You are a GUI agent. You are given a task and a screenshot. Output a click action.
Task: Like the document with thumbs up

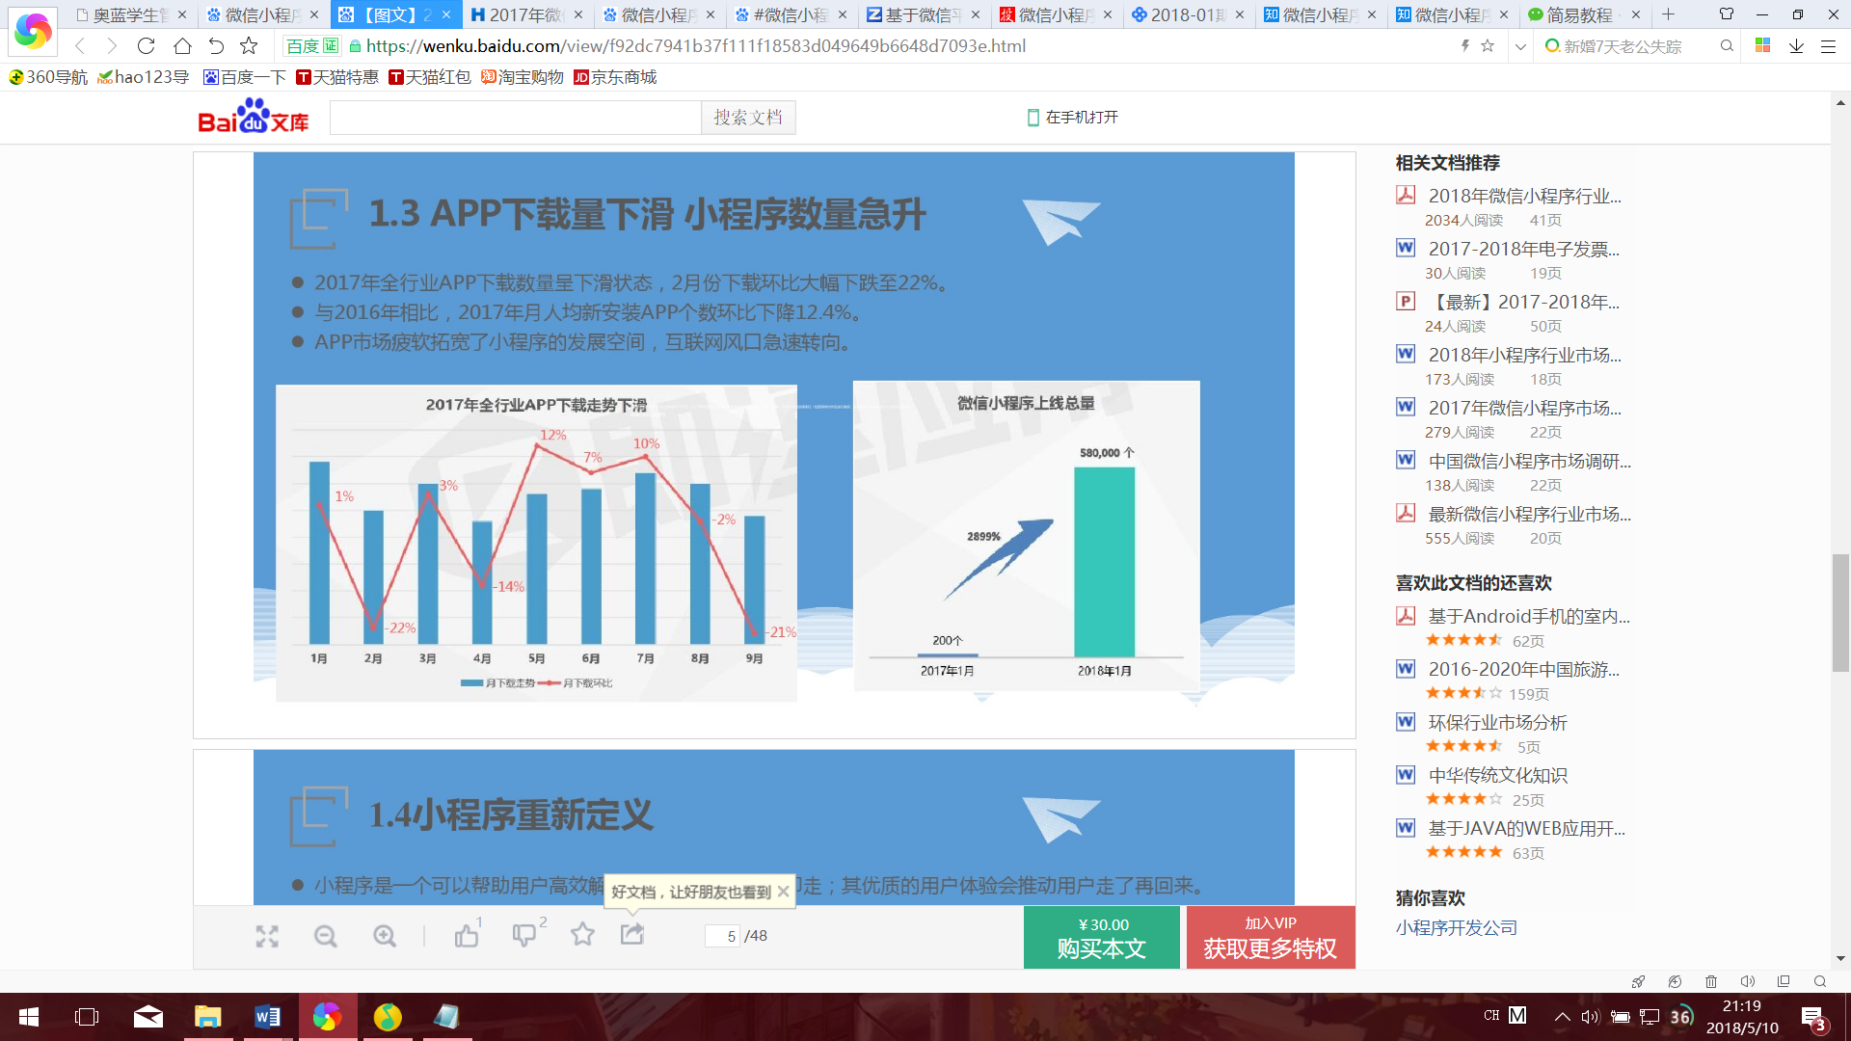coord(467,935)
